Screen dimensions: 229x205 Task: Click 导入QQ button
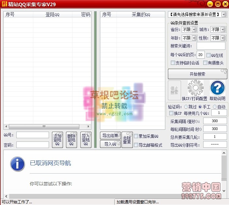point(110,144)
